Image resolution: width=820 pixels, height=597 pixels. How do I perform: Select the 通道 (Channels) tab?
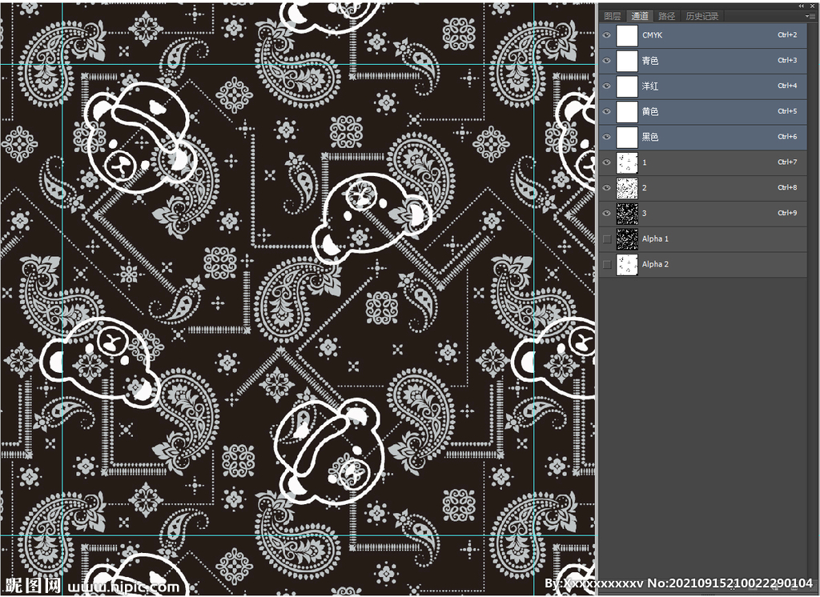(640, 16)
